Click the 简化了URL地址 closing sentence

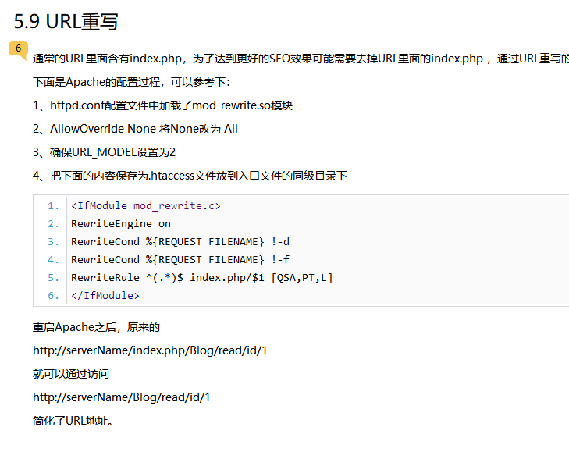click(x=73, y=421)
